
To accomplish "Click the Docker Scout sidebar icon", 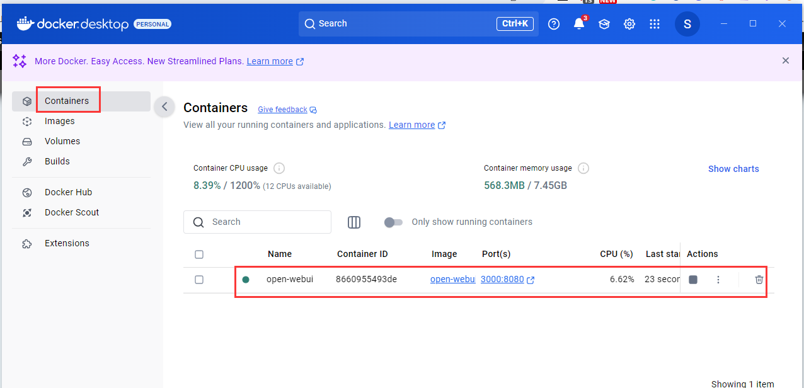I will (27, 212).
